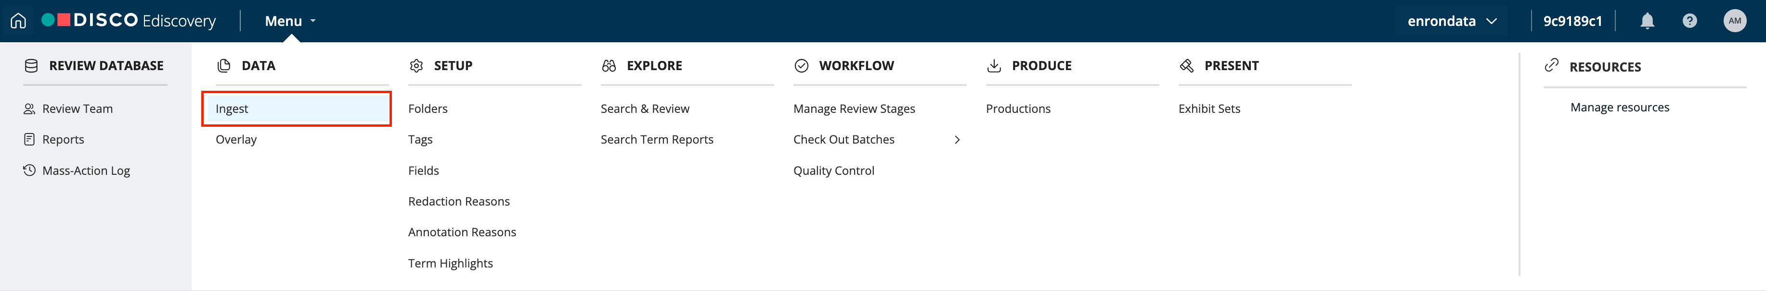Select Ingest under Data
The width and height of the screenshot is (1766, 291).
click(232, 109)
